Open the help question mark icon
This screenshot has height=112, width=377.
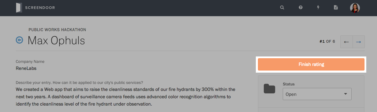click(300, 8)
